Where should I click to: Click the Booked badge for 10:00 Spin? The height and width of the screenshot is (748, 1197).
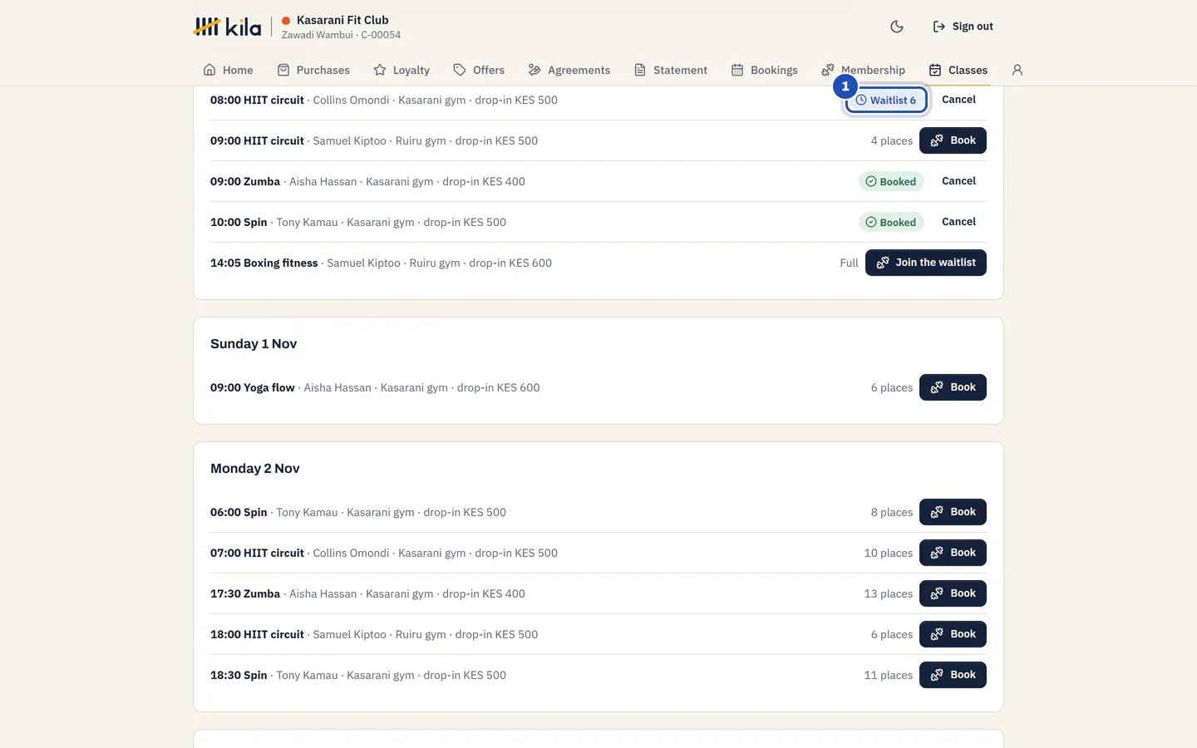(891, 222)
